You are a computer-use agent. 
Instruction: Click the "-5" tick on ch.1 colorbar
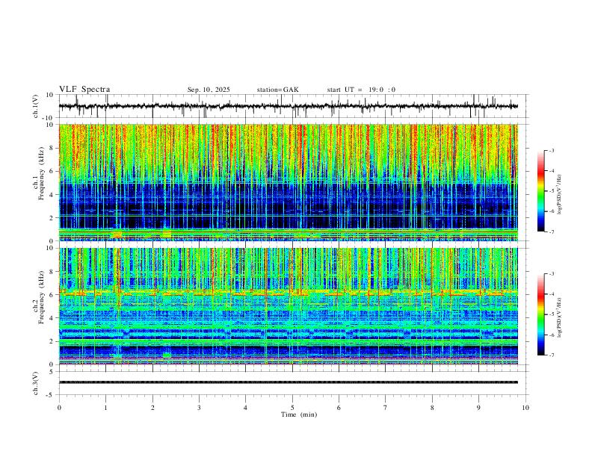coord(552,191)
